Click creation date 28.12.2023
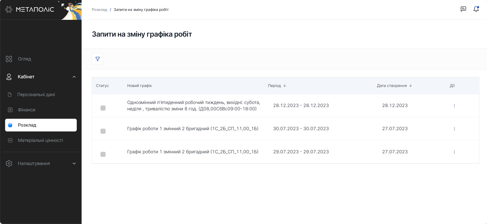The width and height of the screenshot is (487, 224). (x=395, y=106)
